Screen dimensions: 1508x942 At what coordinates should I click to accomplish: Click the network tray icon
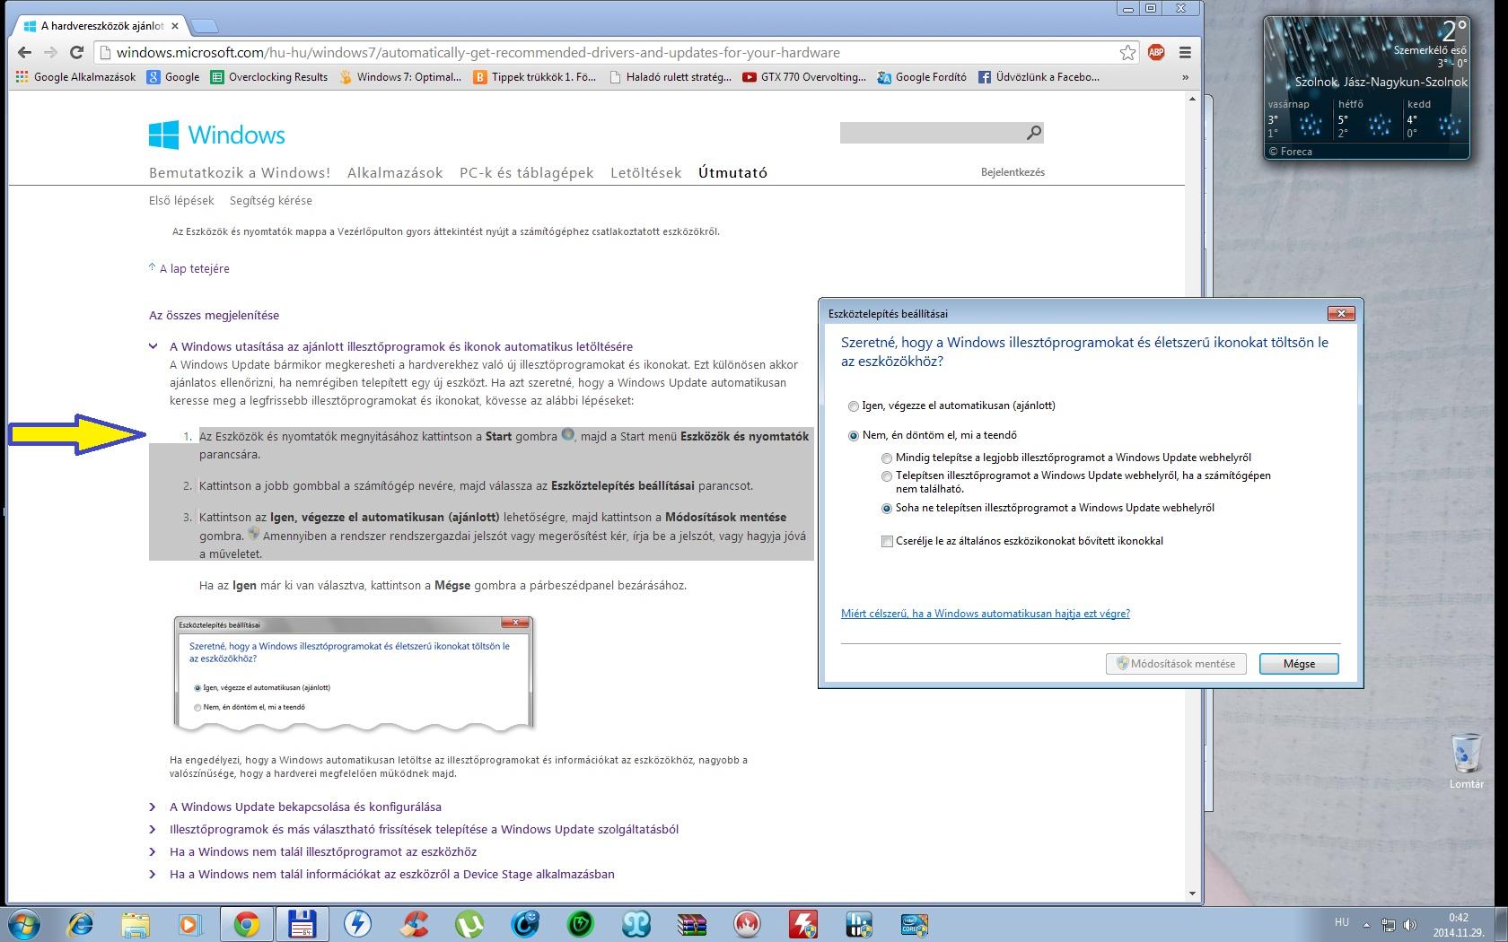(x=1389, y=924)
